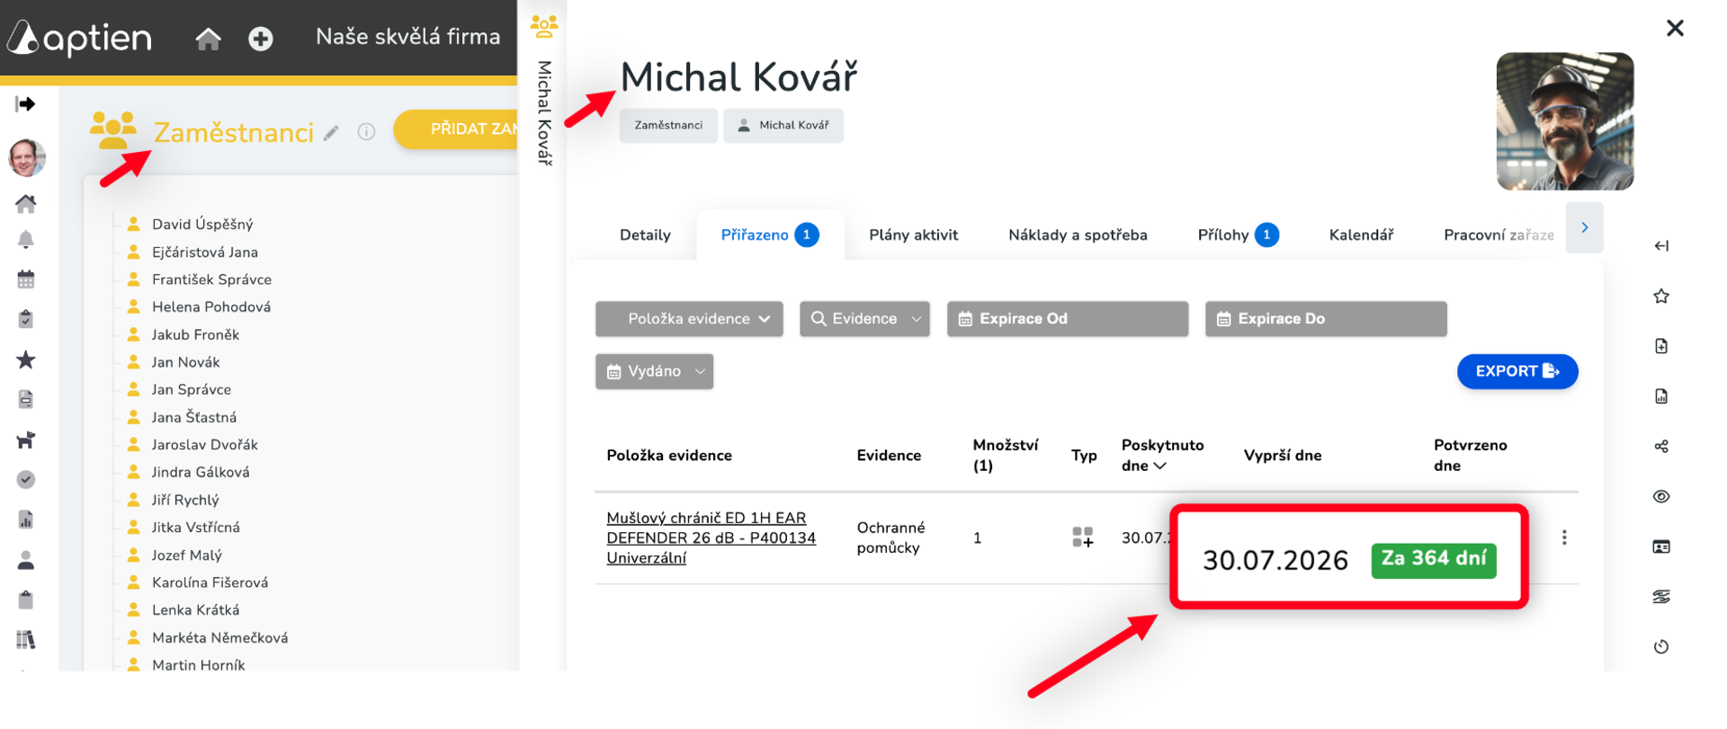
Task: Expand sidebar with the arrow icon
Action: click(x=25, y=104)
